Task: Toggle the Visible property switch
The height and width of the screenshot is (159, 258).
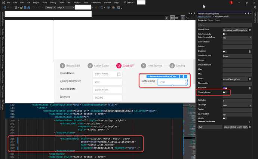Action: tap(225, 118)
